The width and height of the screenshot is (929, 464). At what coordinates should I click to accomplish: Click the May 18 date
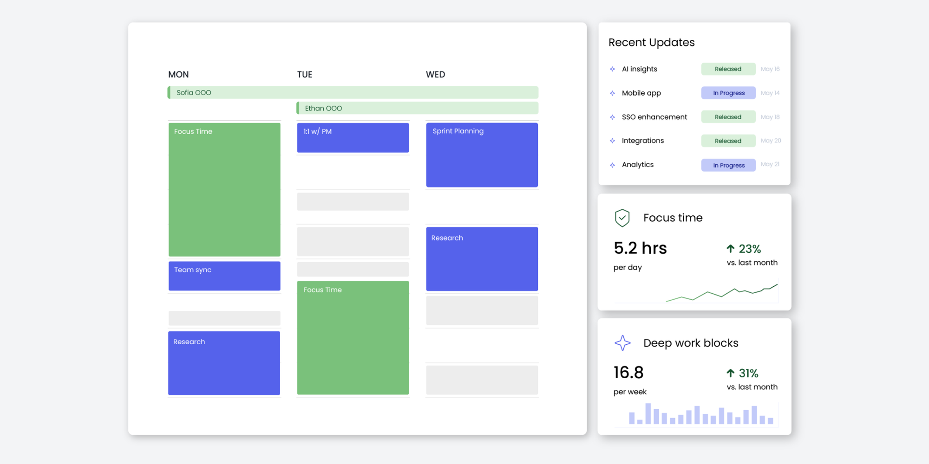tap(770, 117)
